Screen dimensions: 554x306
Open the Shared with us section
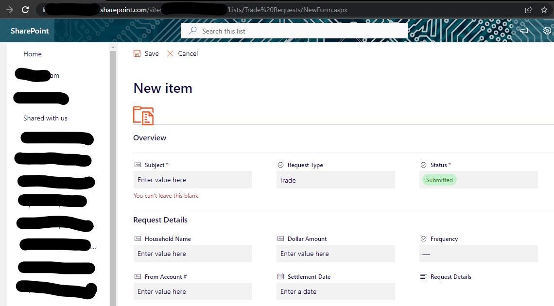pyautogui.click(x=45, y=118)
